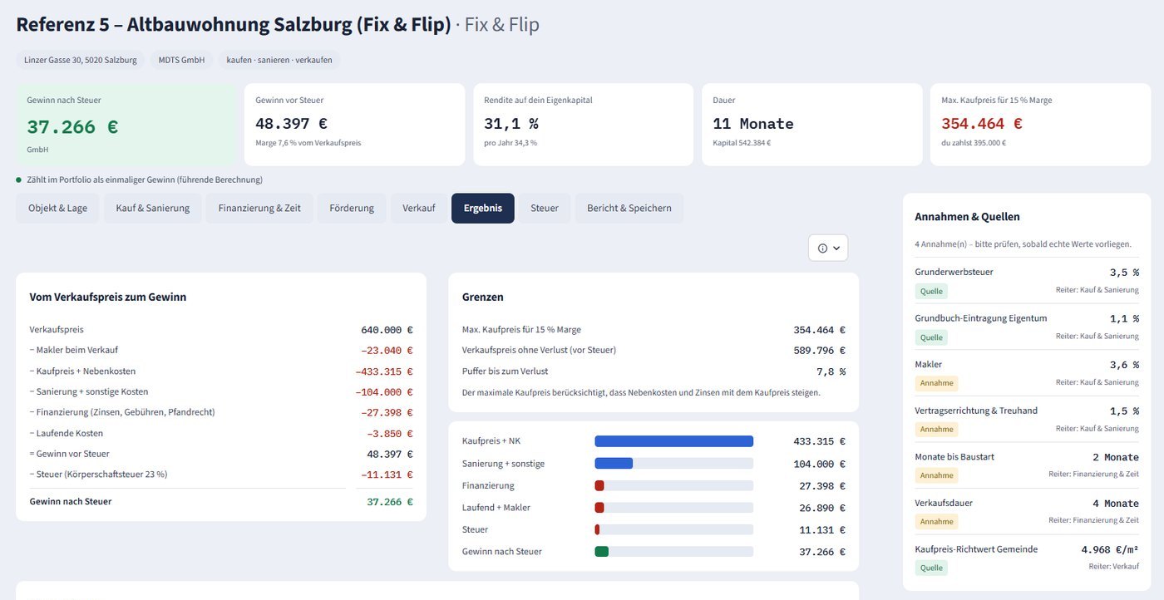
Task: Follow the 'Reiter: Verkauf' link
Action: pyautogui.click(x=1114, y=566)
